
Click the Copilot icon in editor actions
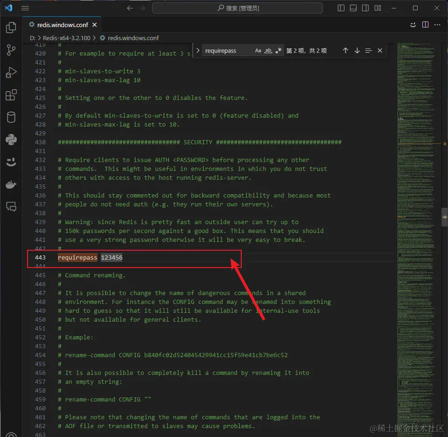pos(413,25)
